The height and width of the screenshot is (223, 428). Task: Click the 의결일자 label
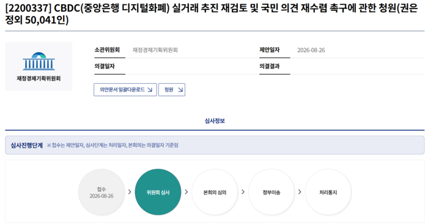105,66
